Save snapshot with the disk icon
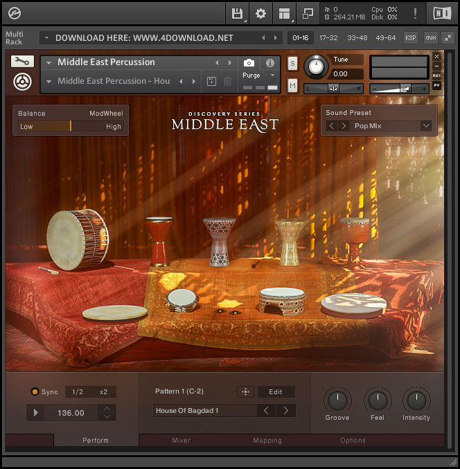Image resolution: width=460 pixels, height=469 pixels. 211,81
